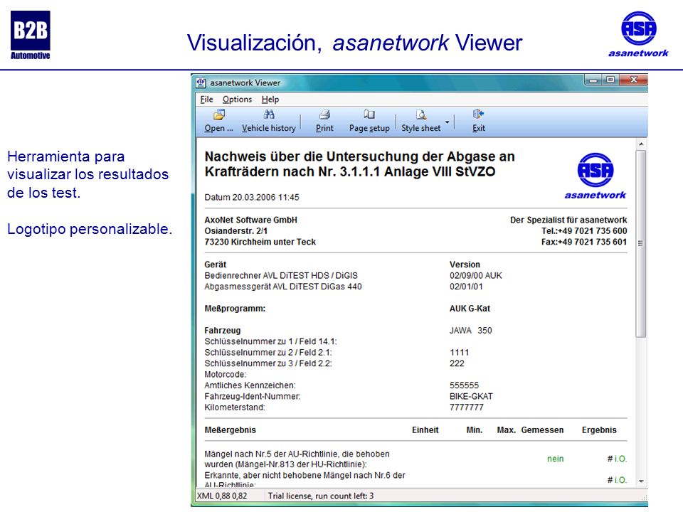The height and width of the screenshot is (512, 683).
Task: Click the Exit door icon
Action: pyautogui.click(x=478, y=114)
